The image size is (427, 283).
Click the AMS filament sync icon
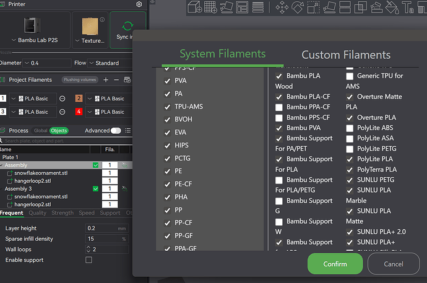[x=127, y=80]
